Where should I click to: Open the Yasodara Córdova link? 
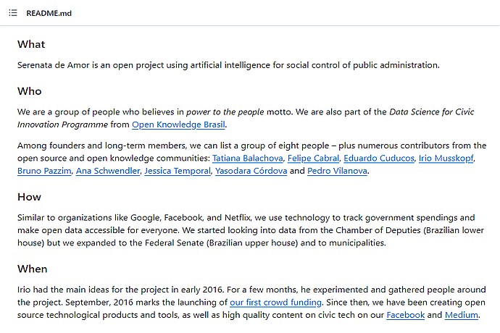pos(251,171)
